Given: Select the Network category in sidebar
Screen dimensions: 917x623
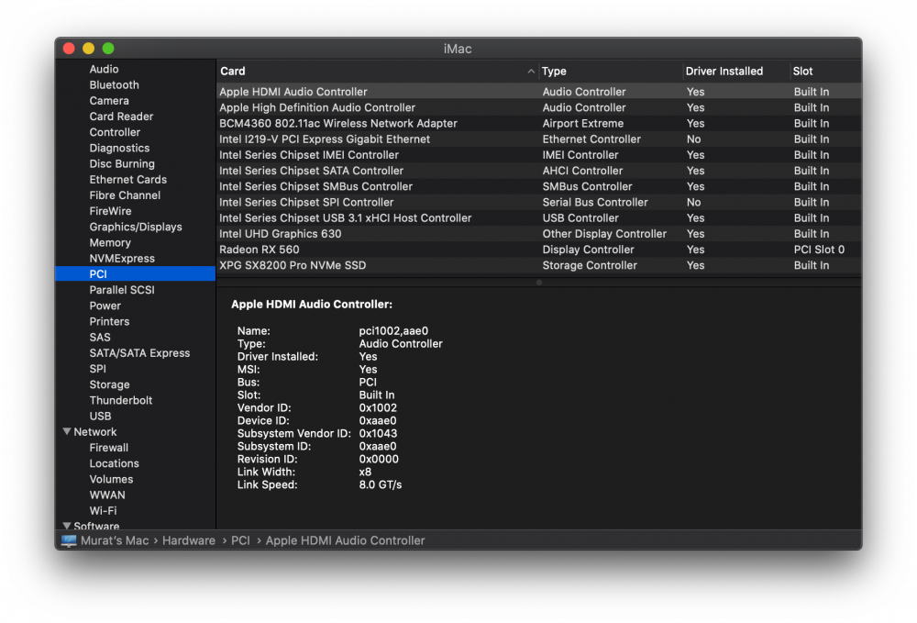Looking at the screenshot, I should [94, 432].
